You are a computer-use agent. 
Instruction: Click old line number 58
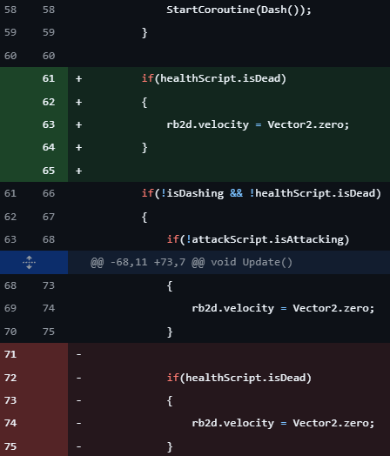pos(10,10)
